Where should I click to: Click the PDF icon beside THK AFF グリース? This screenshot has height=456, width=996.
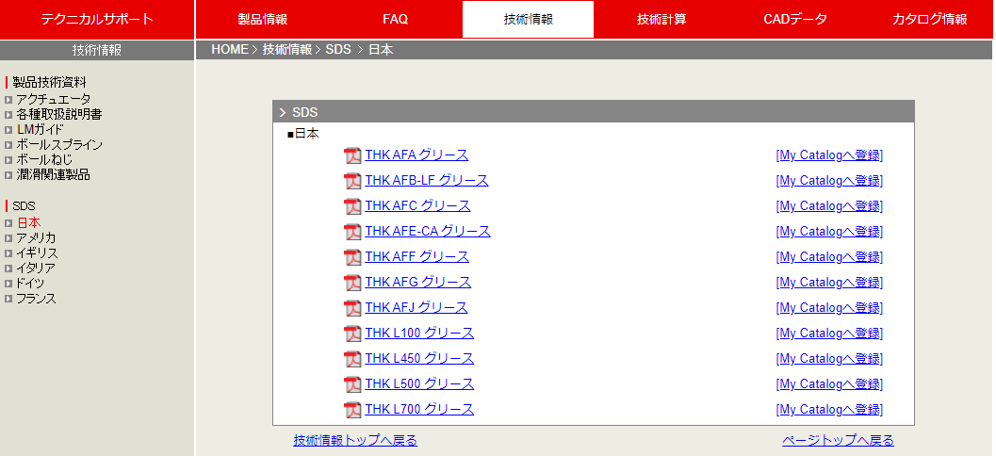(352, 257)
